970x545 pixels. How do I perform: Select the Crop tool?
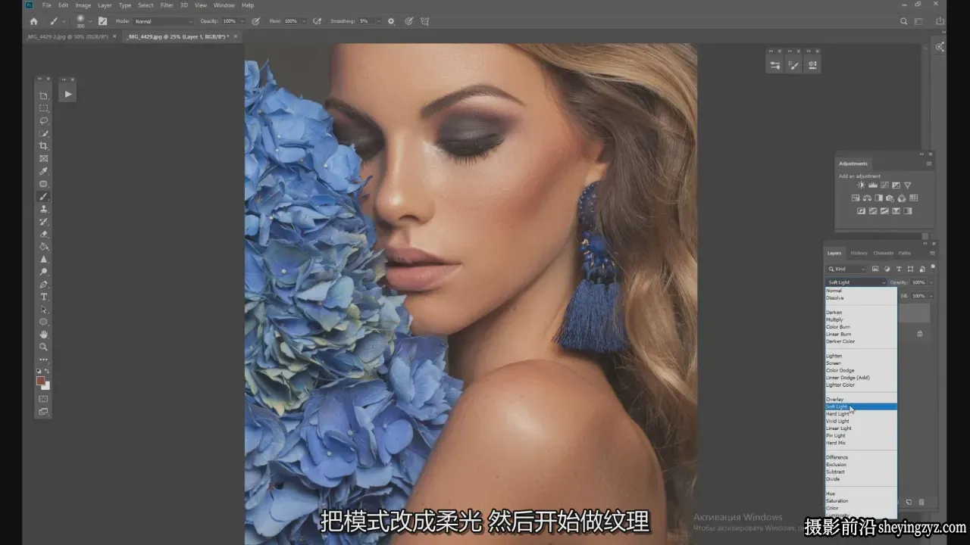(x=44, y=145)
